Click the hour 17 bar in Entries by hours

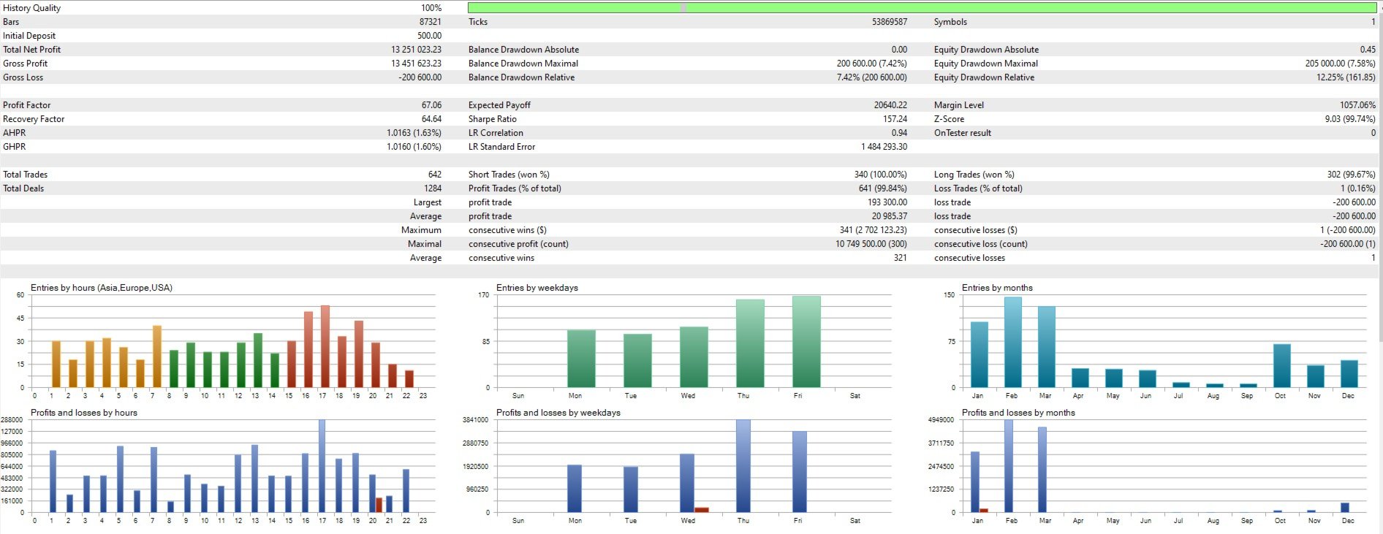point(325,346)
